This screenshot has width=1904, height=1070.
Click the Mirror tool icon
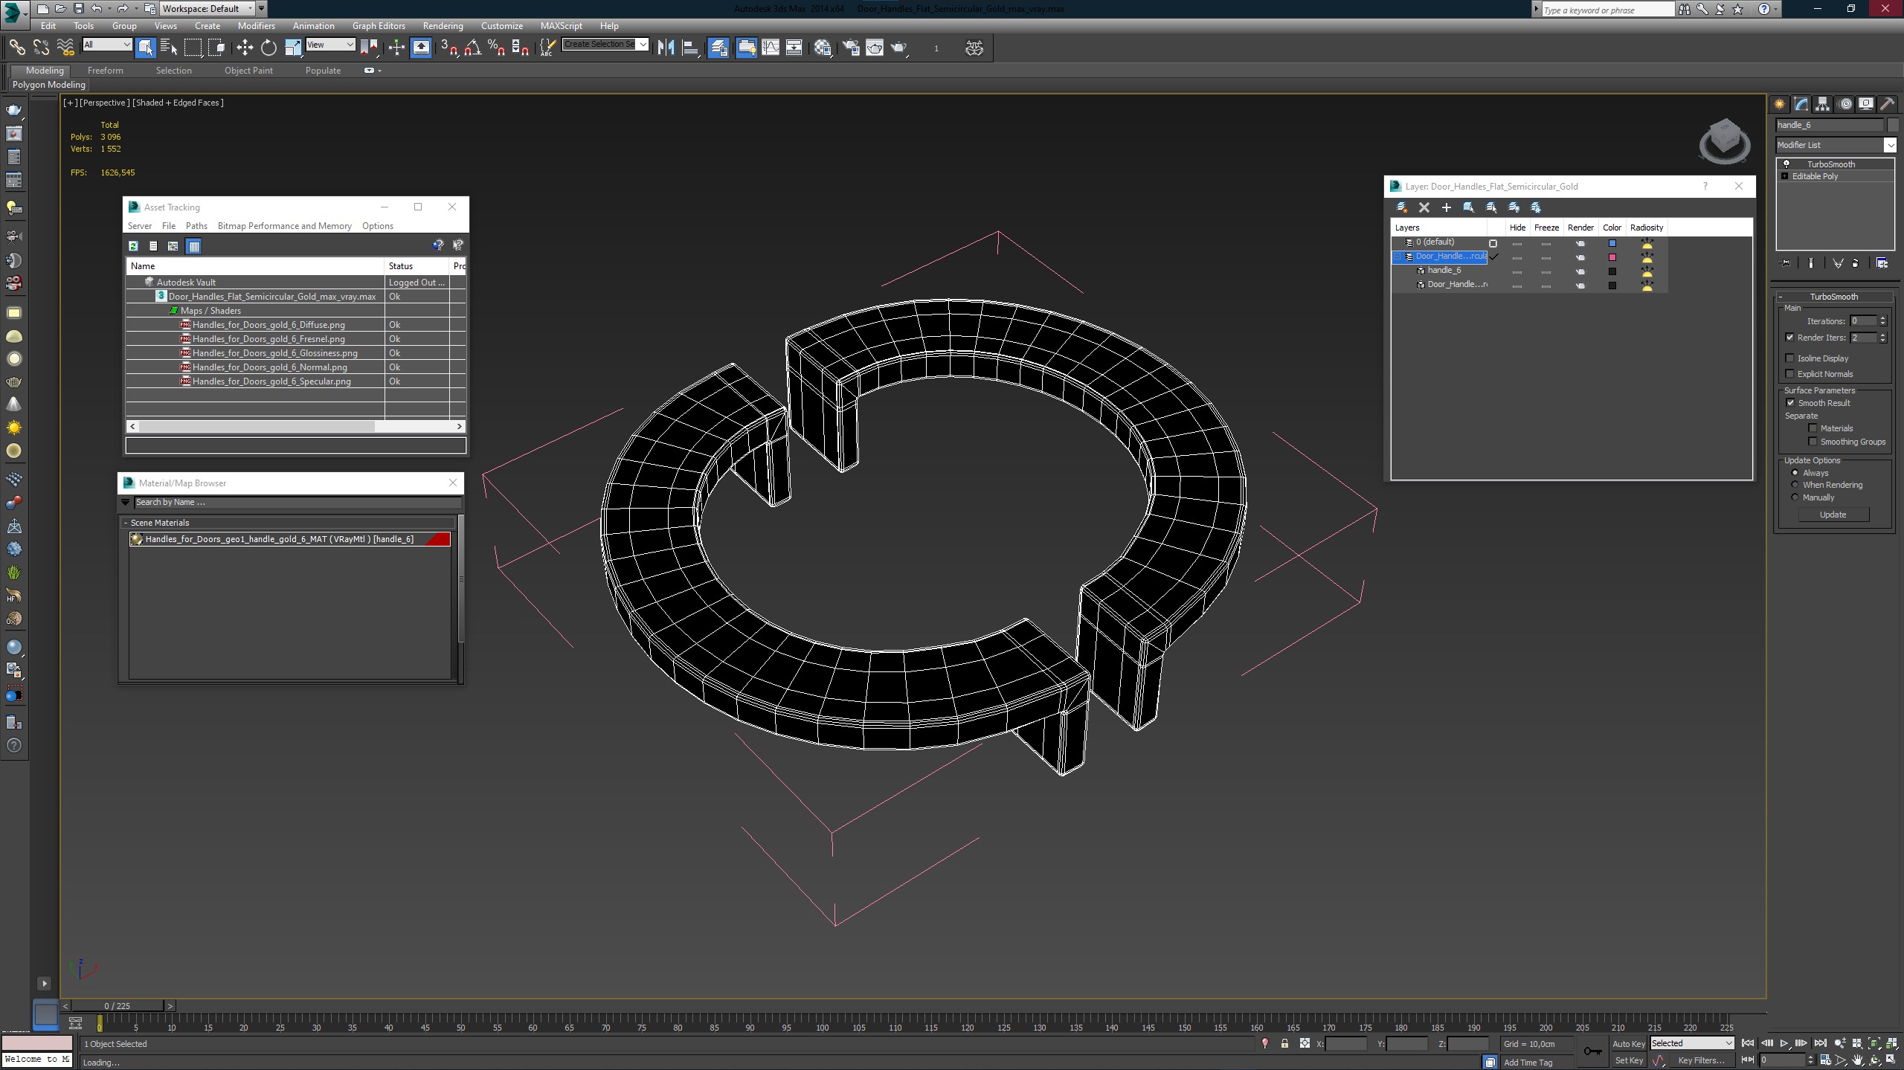(x=666, y=48)
